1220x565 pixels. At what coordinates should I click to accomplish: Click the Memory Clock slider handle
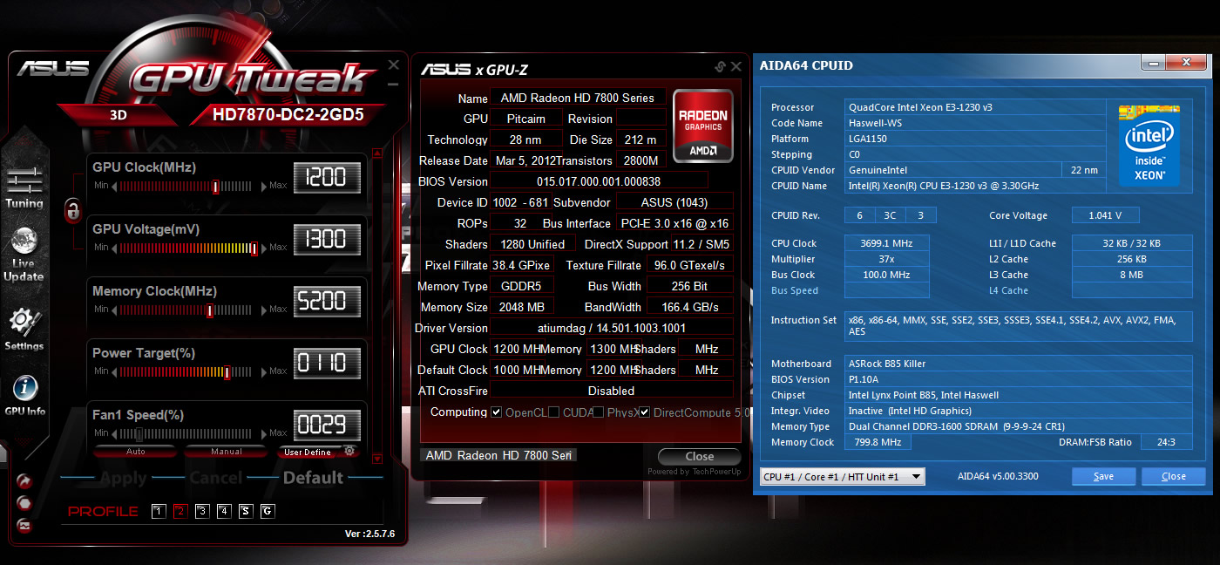pos(210,310)
